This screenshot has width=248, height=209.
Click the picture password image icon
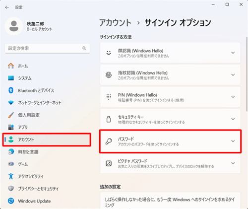coord(109,163)
